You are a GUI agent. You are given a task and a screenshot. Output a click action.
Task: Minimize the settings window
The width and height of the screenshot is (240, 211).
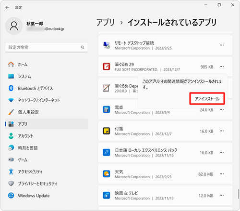point(206,5)
